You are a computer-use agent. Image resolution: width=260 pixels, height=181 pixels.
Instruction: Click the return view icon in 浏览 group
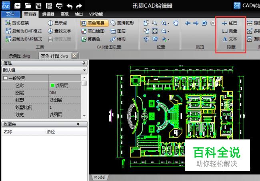[204, 23]
